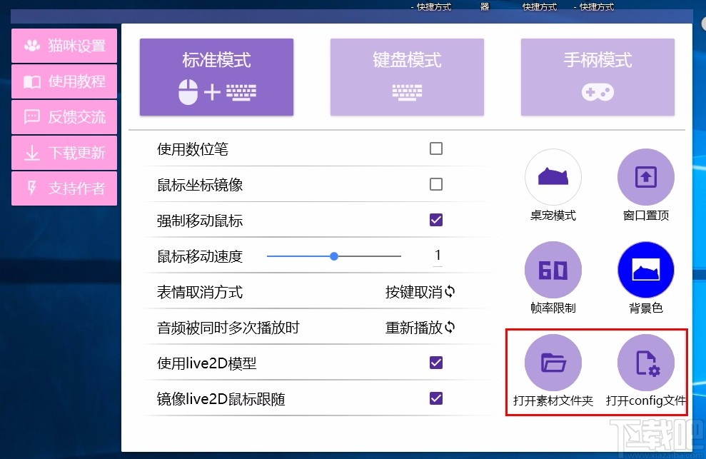
Task: Click the 打开config文件 file gear icon
Action: [645, 363]
